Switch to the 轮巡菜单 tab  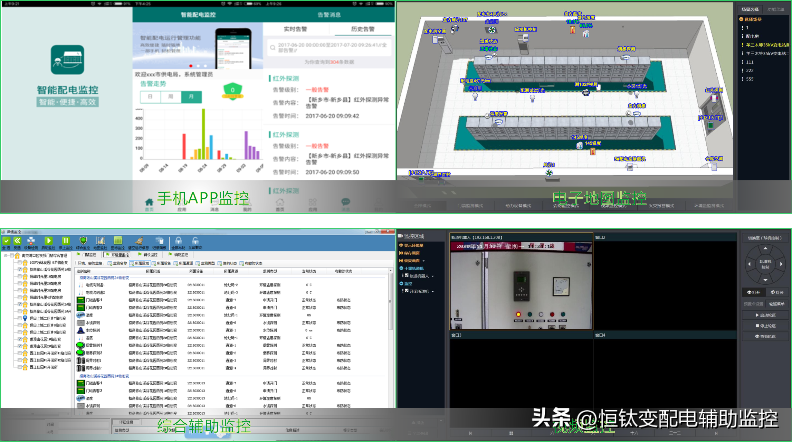(x=777, y=304)
